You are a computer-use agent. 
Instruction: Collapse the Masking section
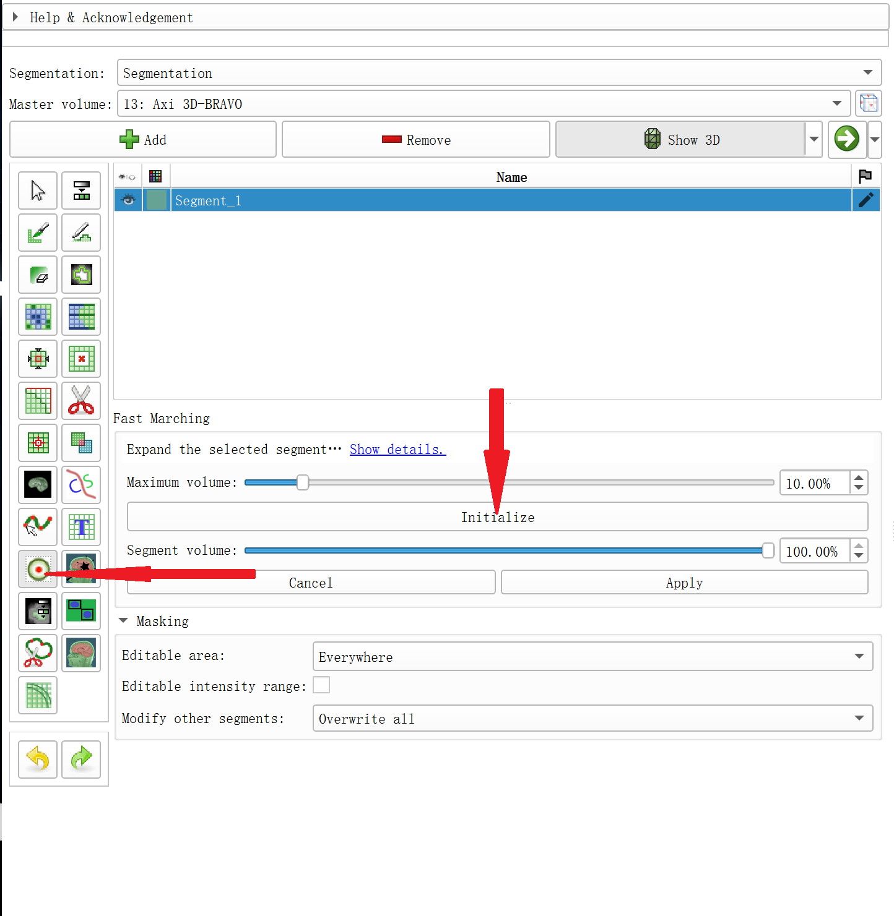click(x=123, y=621)
